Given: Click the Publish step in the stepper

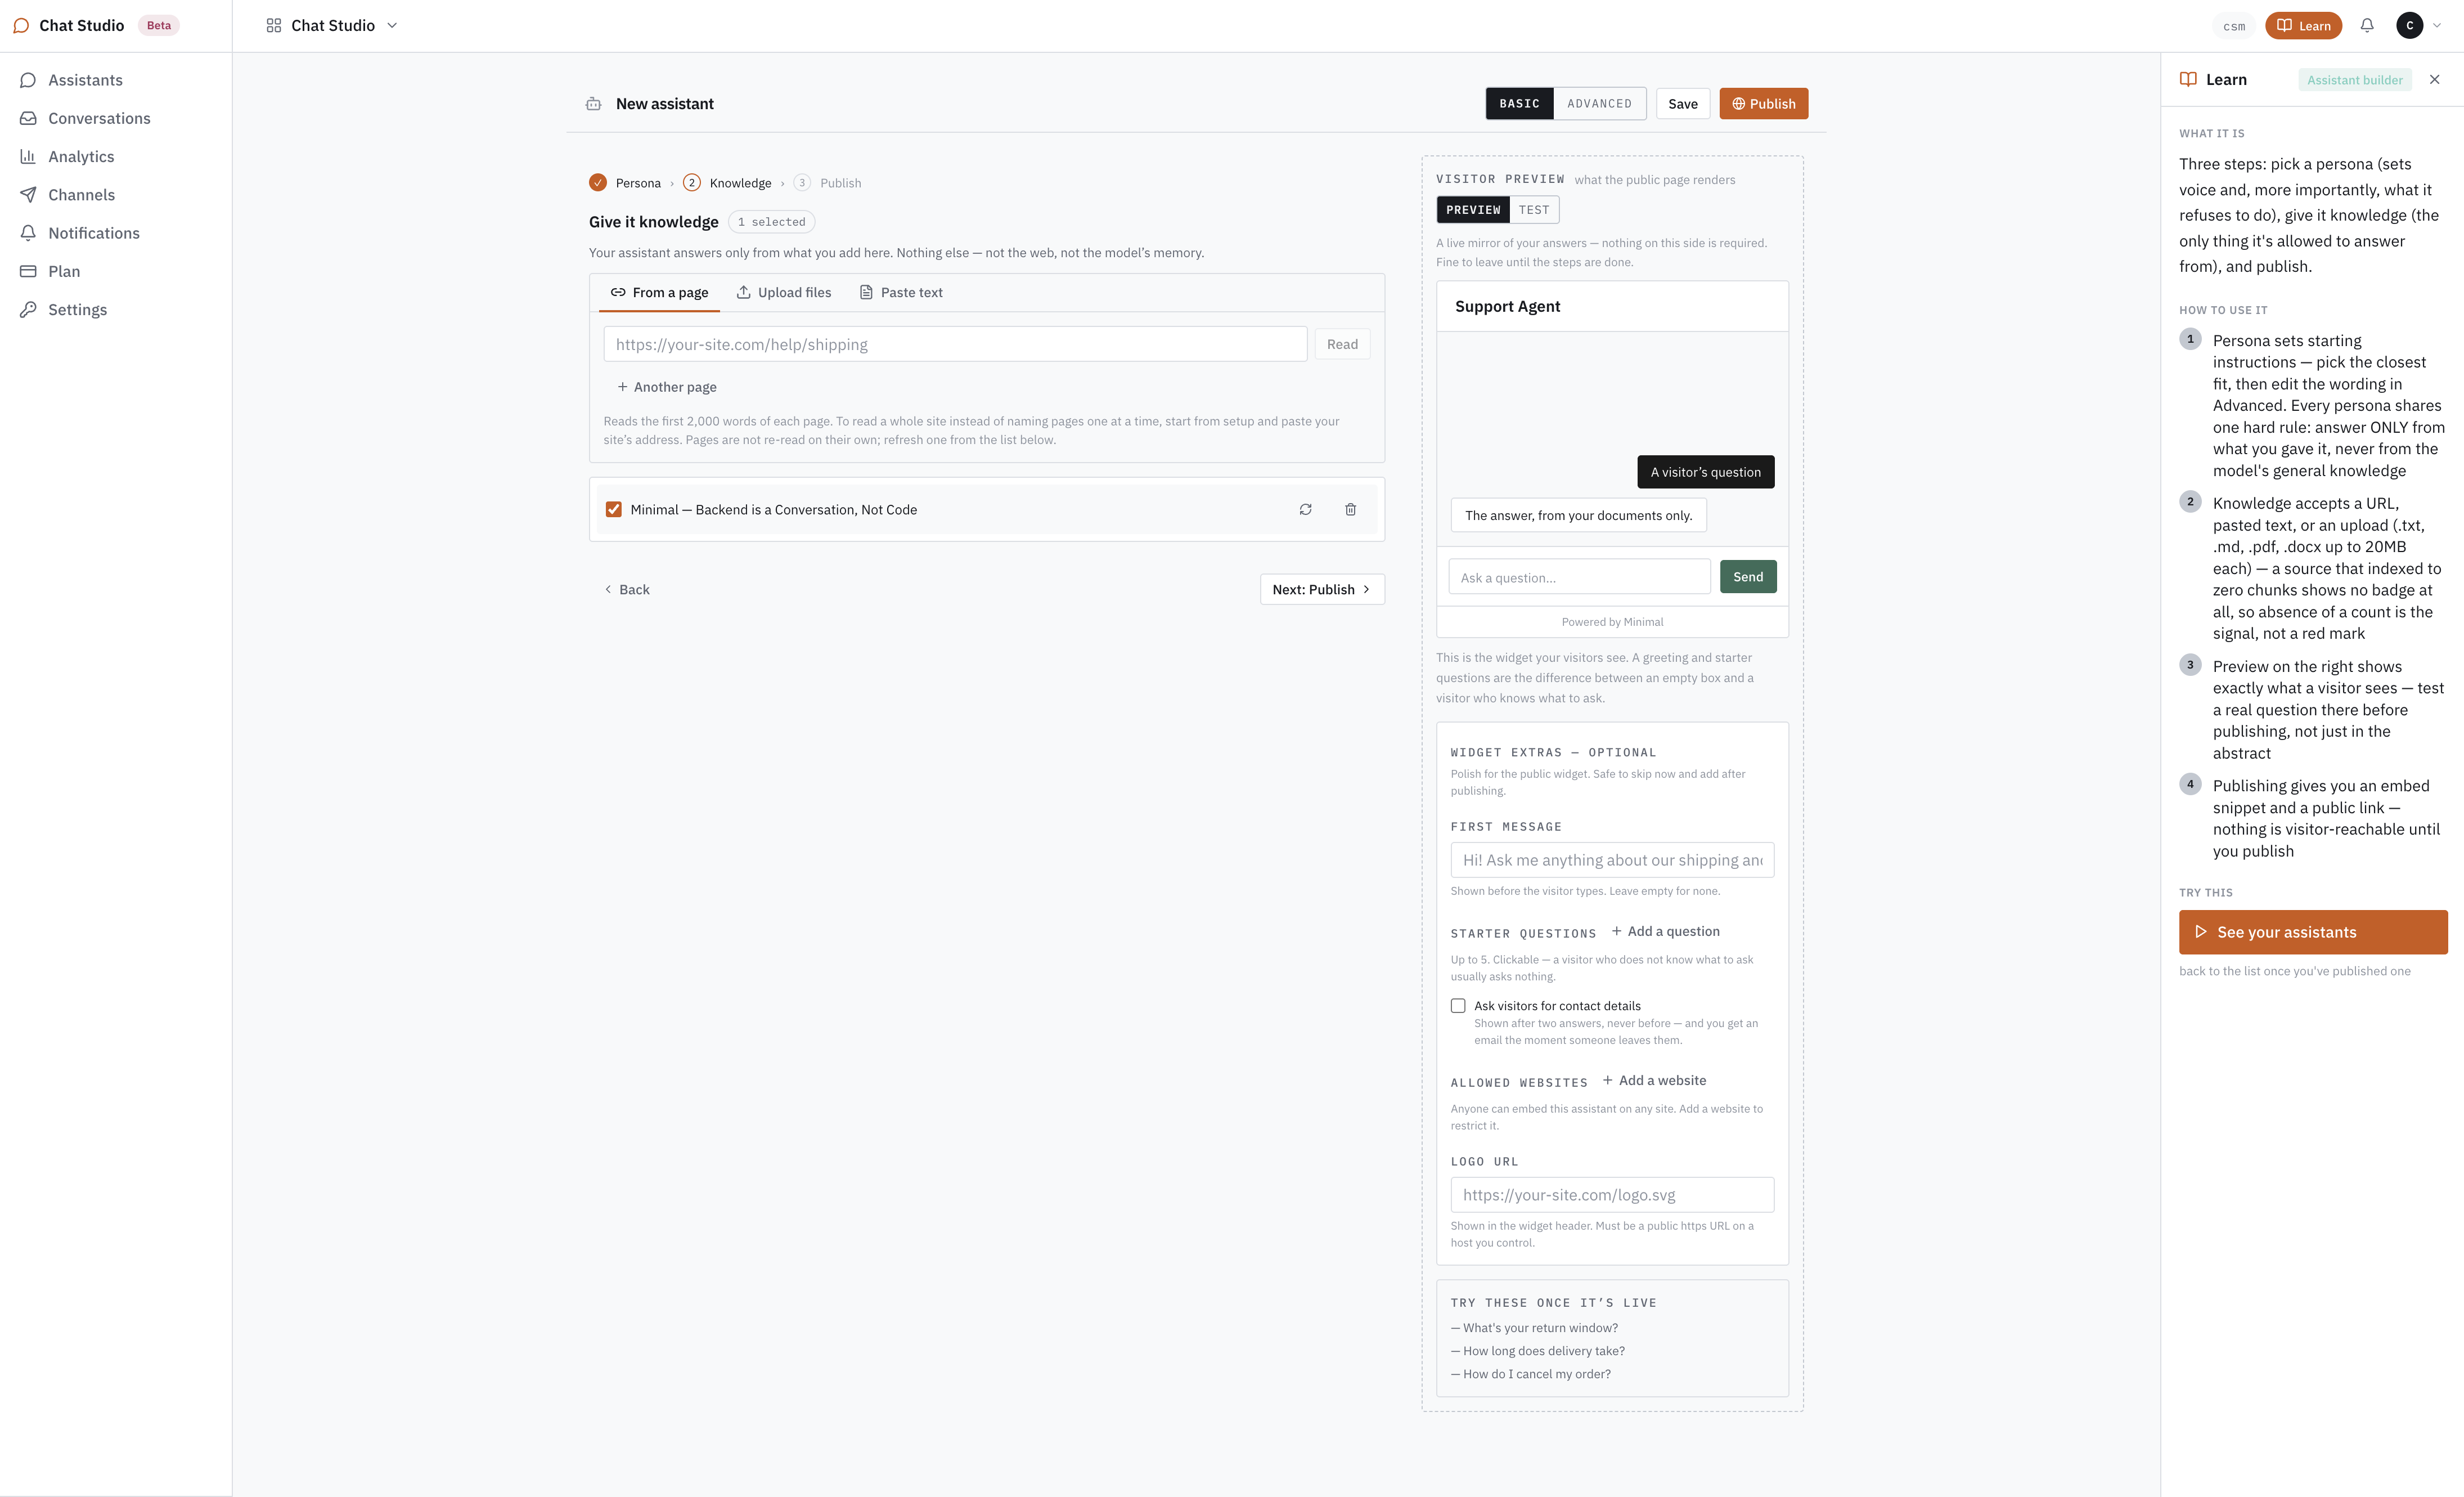Looking at the screenshot, I should pos(827,183).
